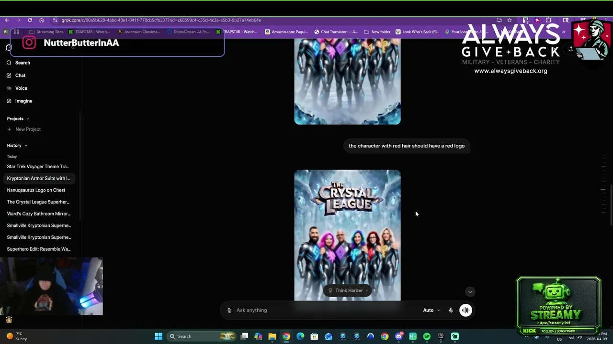The width and height of the screenshot is (613, 344).
Task: Open Chat Translator bookmark
Action: point(336,32)
